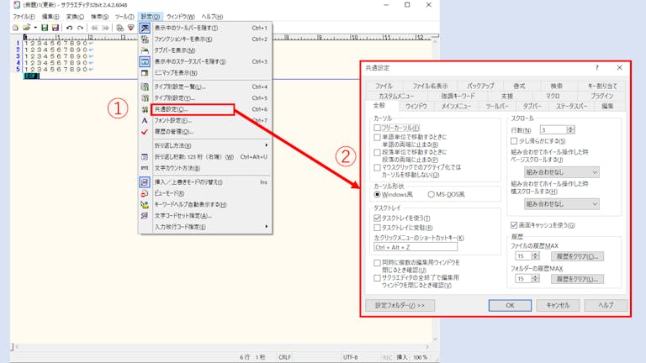The width and height of the screenshot is (646, 363).
Task: Click the 文字カウント方法 menu icon
Action: (x=145, y=168)
